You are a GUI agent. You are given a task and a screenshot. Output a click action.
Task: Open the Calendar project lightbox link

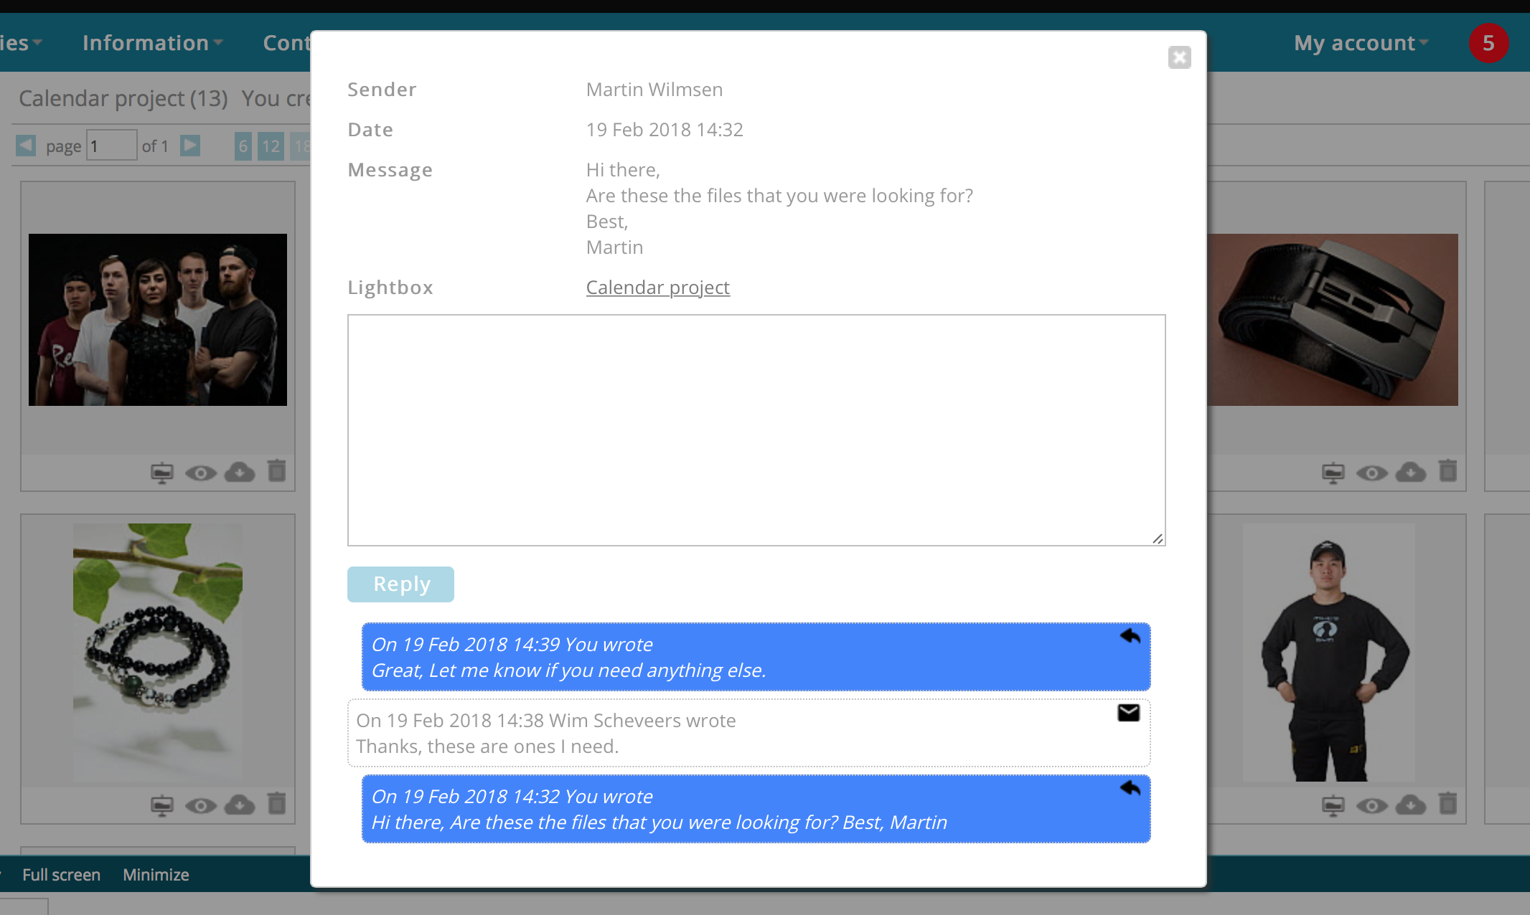pyautogui.click(x=657, y=288)
